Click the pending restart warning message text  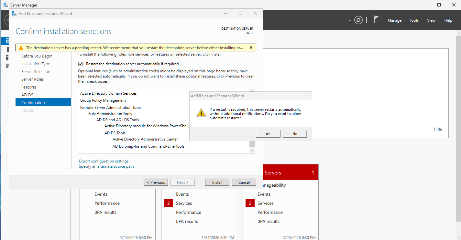(x=135, y=48)
